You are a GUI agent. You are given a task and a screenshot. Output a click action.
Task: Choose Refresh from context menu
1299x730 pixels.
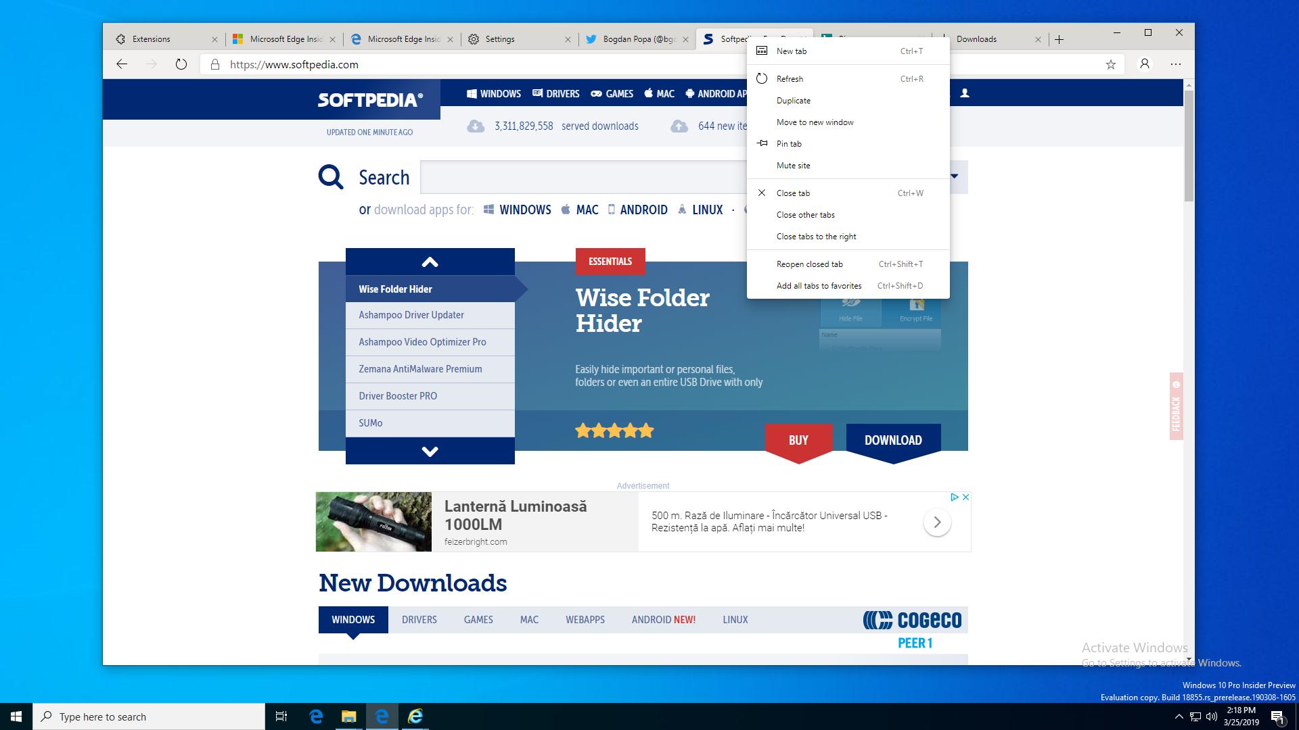click(848, 78)
